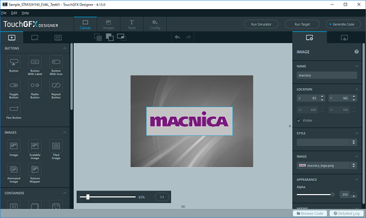Click the canvas zoom slider handle
366x218 pixels.
(87, 197)
